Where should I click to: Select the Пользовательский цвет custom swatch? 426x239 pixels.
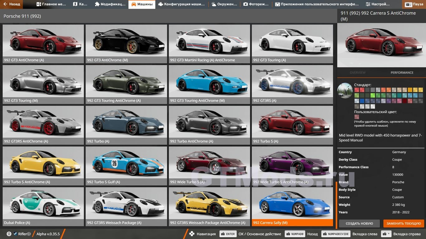click(356, 117)
